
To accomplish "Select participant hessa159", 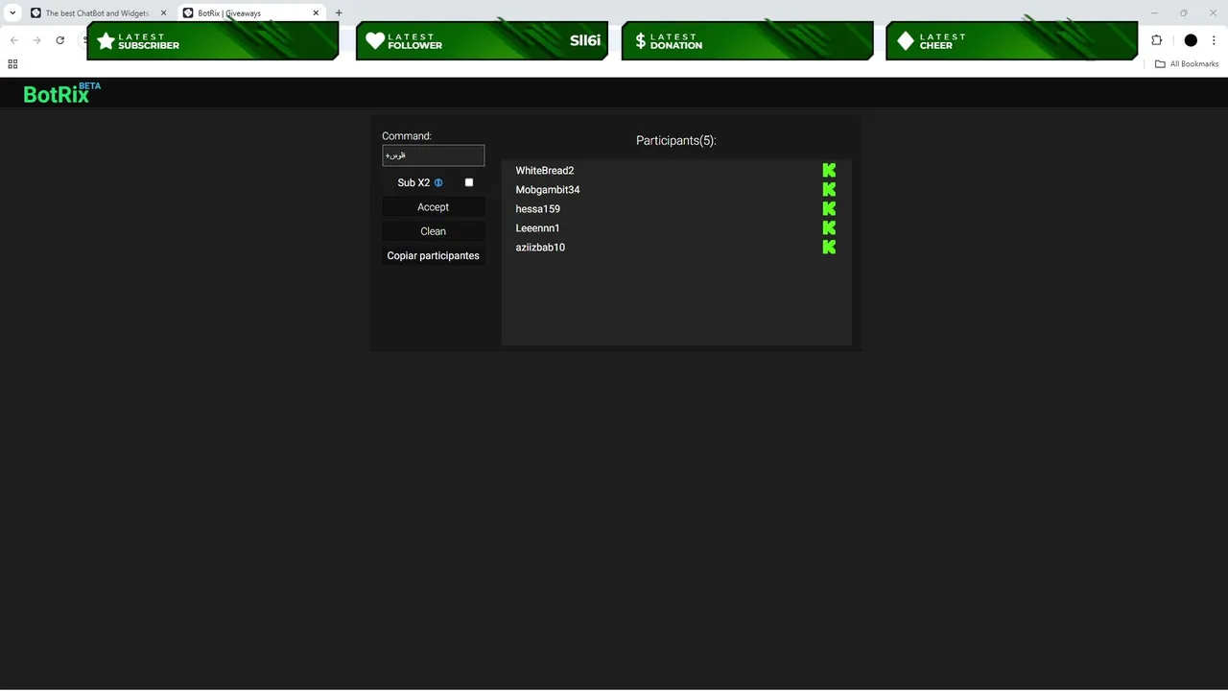I will point(538,209).
